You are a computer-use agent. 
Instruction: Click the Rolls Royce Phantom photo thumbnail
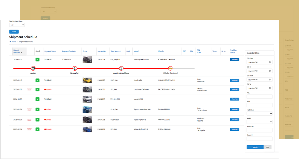pos(87,60)
